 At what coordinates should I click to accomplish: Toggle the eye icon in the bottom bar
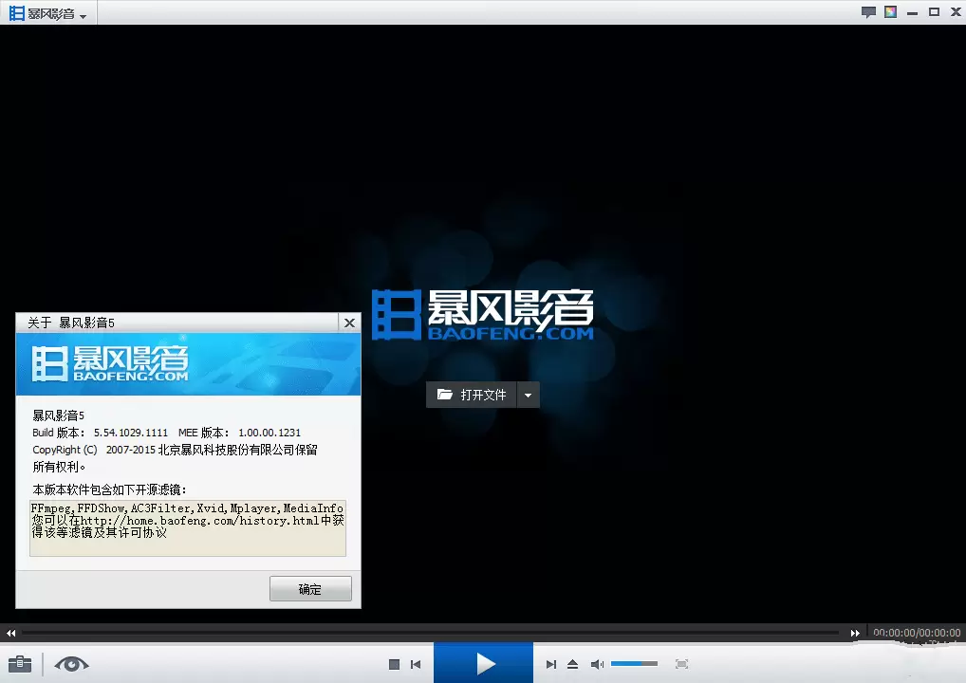pos(71,664)
